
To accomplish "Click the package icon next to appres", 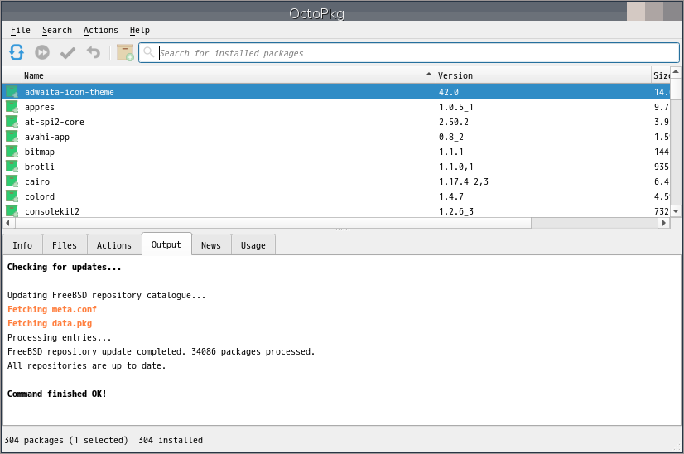I will click(x=12, y=107).
